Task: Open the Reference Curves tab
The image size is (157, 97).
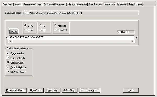Action: point(32,4)
